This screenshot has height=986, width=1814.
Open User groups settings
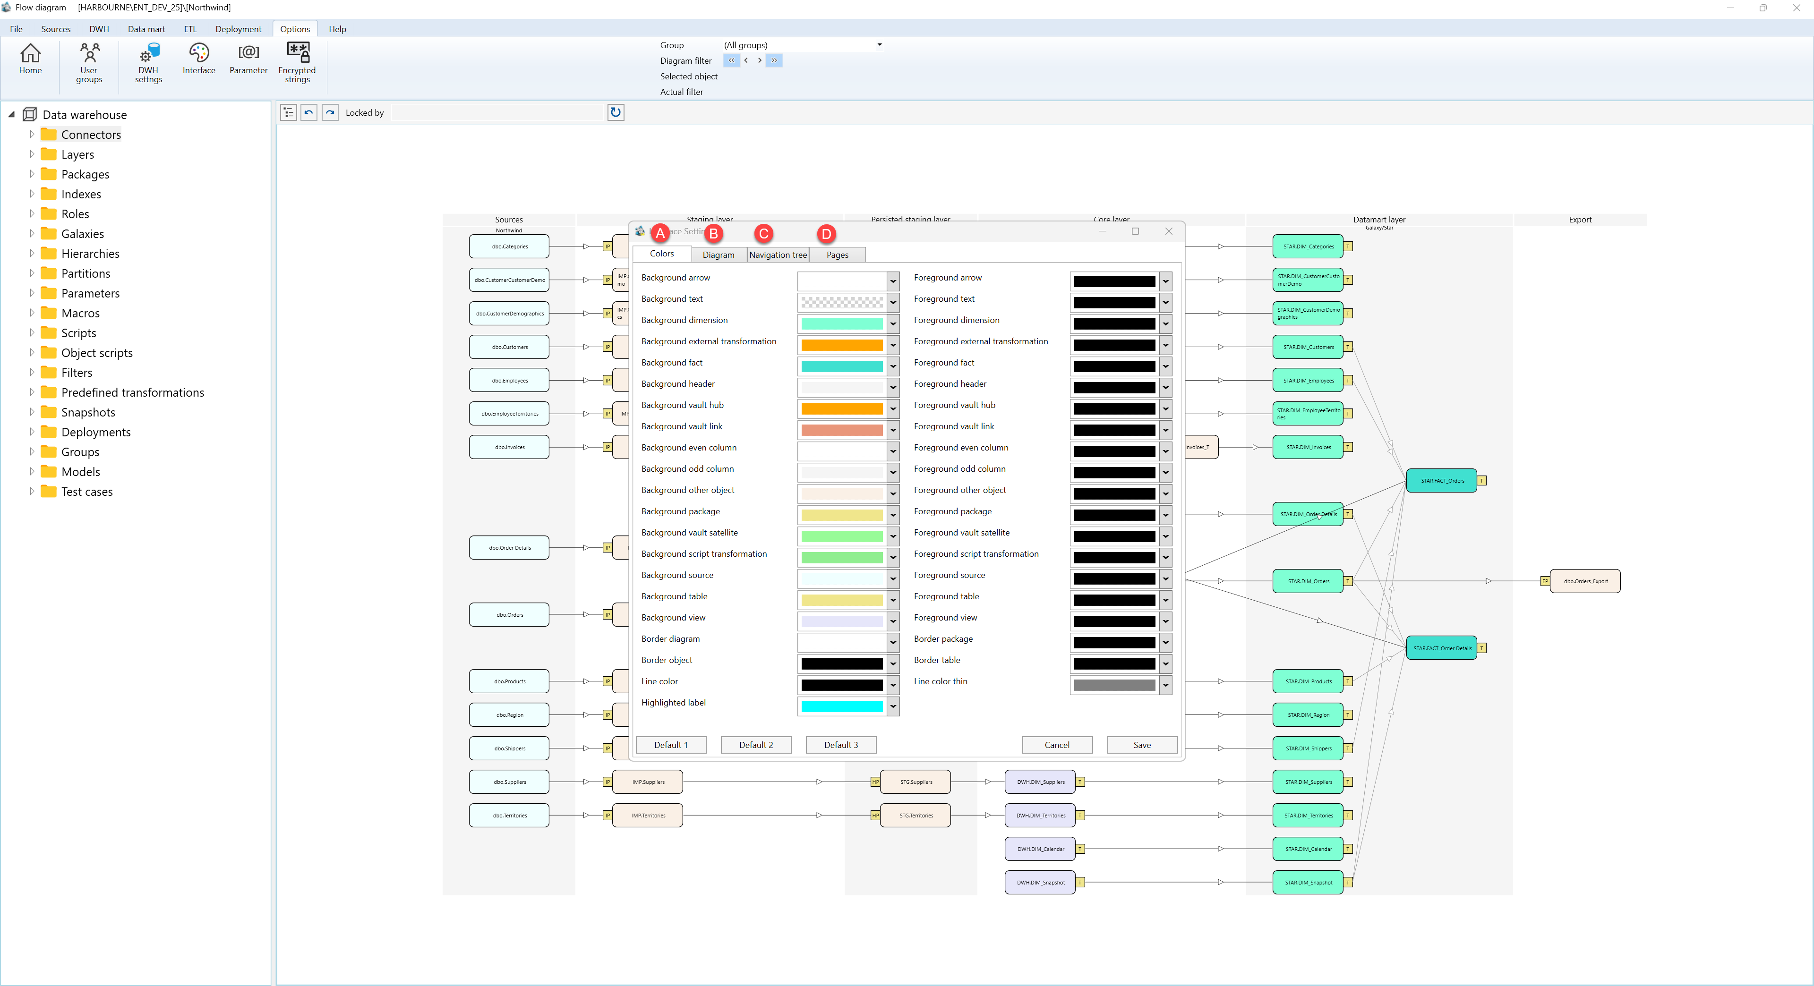[89, 63]
